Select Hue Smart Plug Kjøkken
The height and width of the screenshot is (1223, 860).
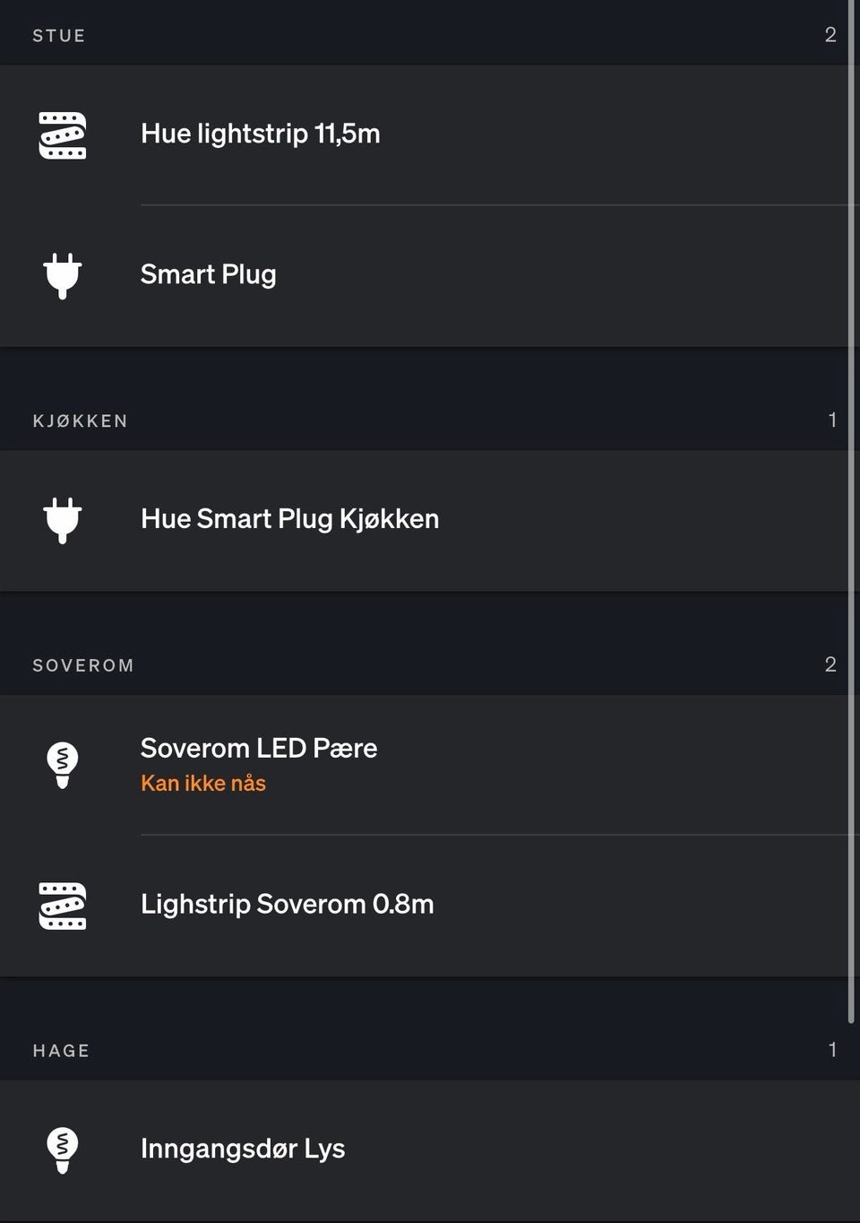click(289, 519)
